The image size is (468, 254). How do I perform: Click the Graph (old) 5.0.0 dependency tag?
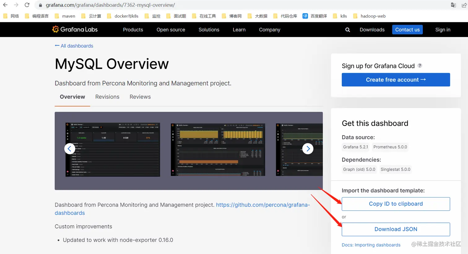pyautogui.click(x=359, y=169)
